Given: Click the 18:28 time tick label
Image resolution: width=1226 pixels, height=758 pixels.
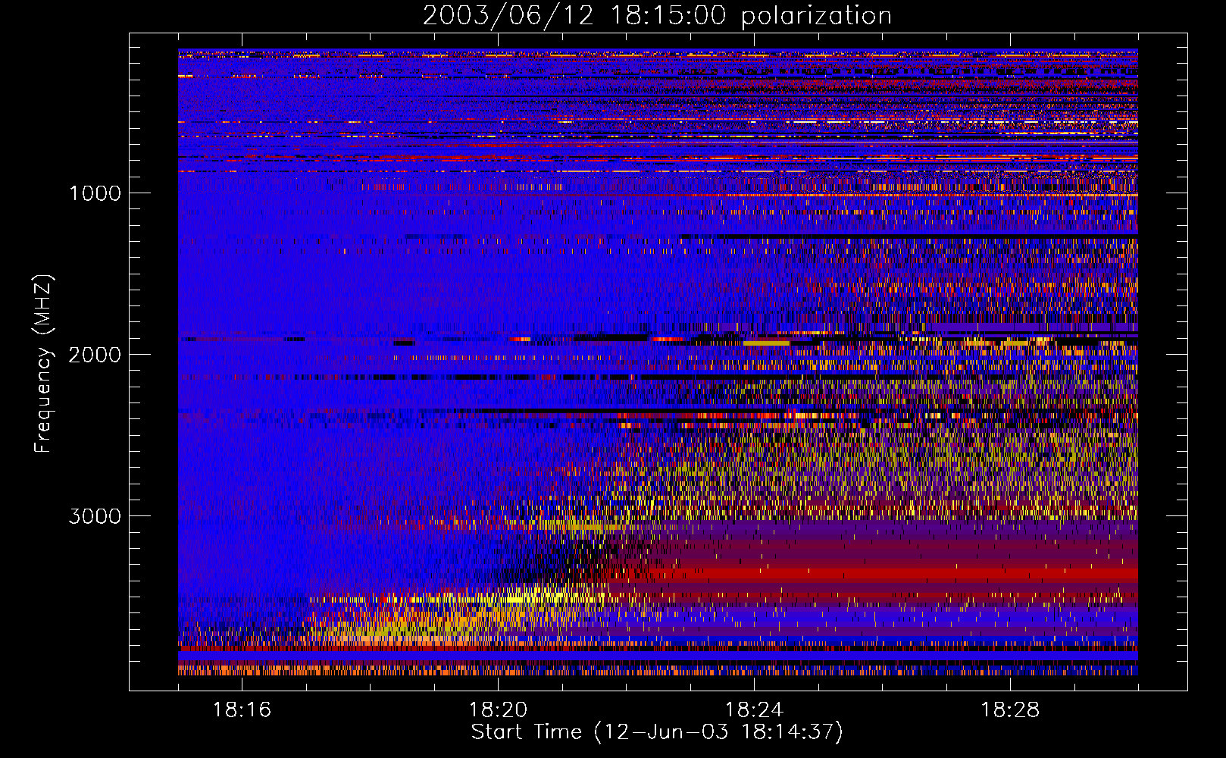Looking at the screenshot, I should tap(1010, 710).
